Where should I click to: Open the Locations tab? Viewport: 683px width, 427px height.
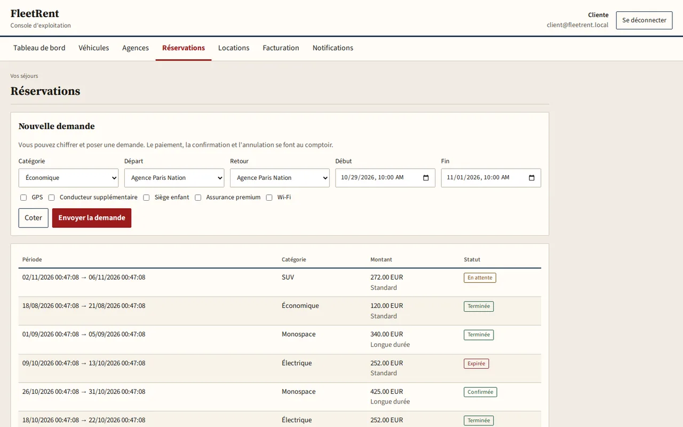(234, 48)
